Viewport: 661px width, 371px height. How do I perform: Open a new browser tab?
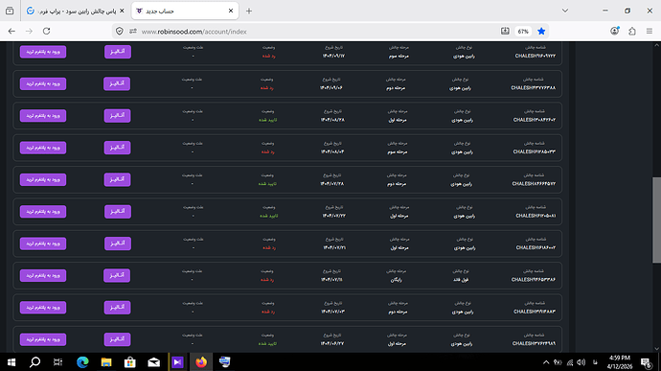[249, 11]
